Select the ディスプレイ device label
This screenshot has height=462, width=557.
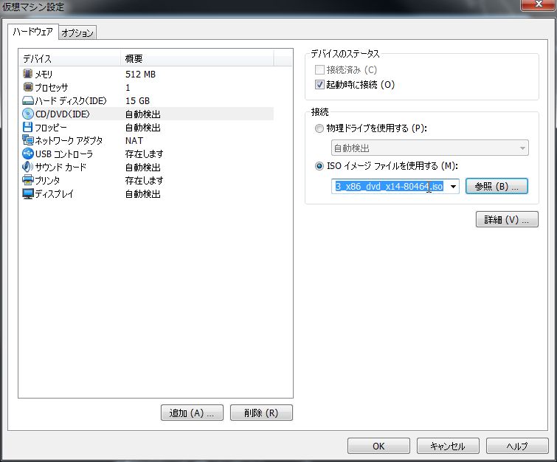(x=55, y=193)
